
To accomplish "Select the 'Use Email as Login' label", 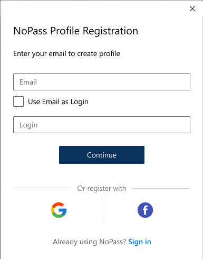I will click(58, 102).
